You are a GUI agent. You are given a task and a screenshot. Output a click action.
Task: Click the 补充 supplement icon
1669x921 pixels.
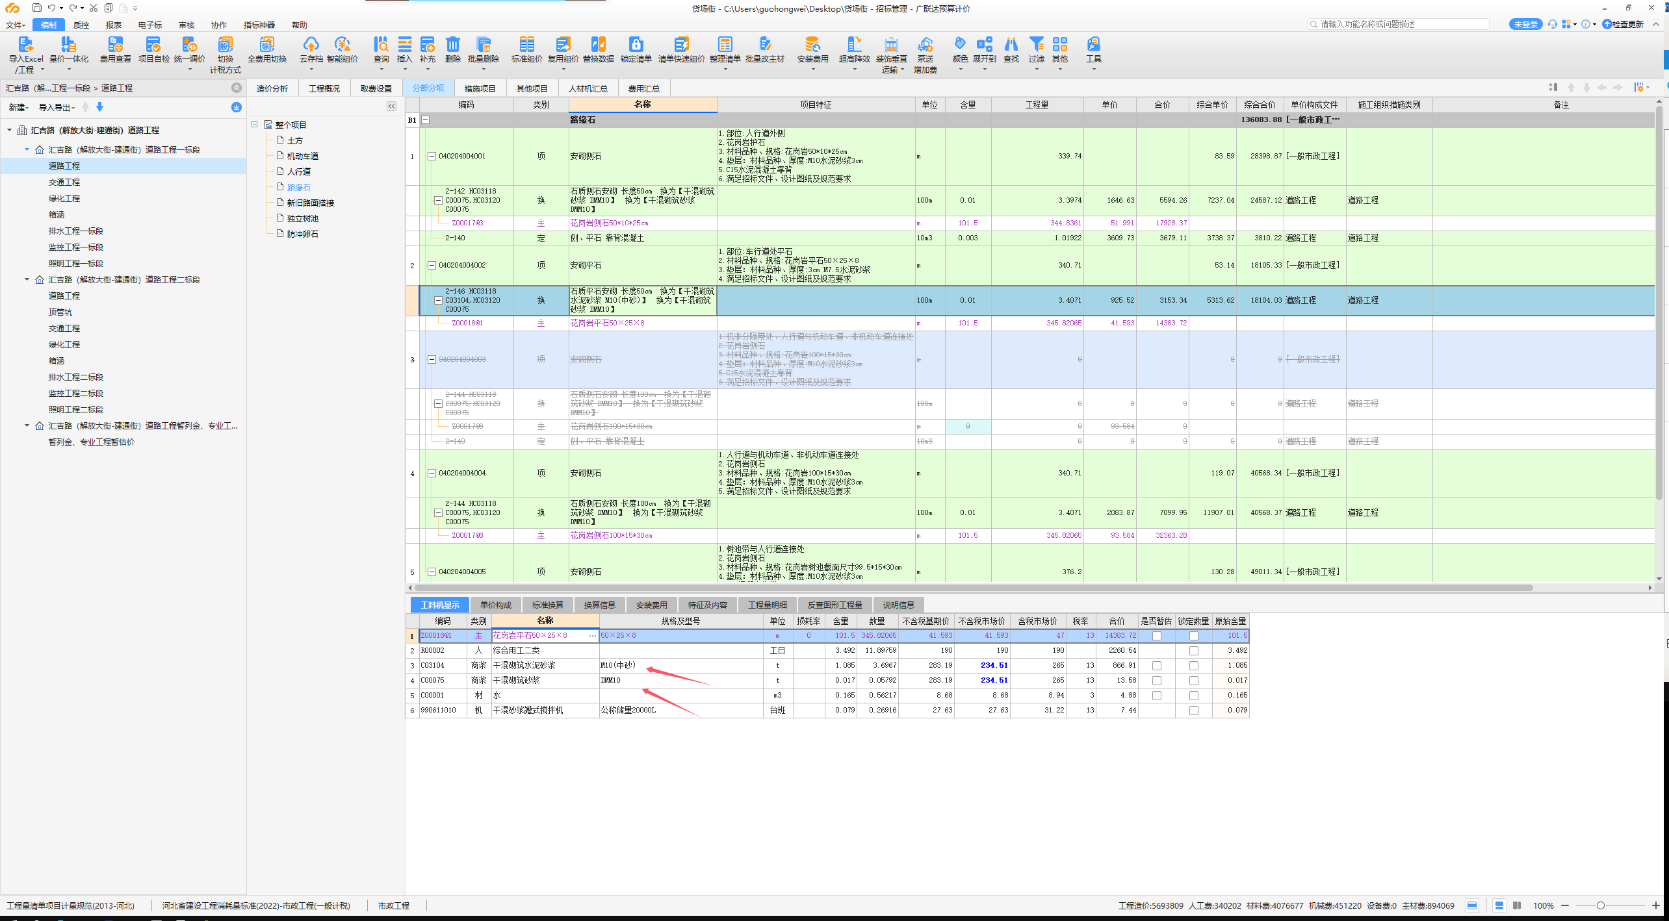427,44
